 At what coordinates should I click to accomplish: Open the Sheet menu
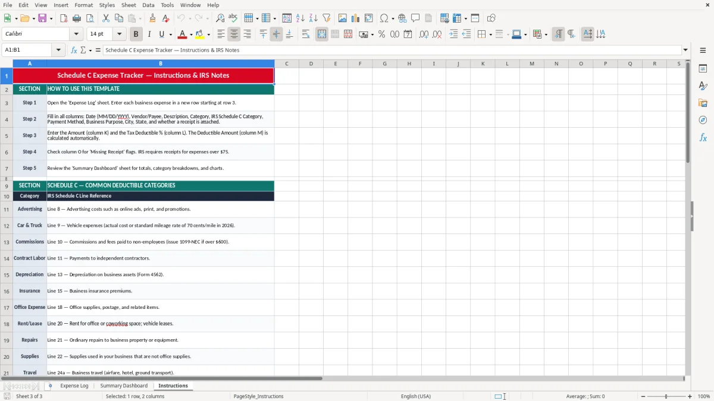pyautogui.click(x=129, y=5)
